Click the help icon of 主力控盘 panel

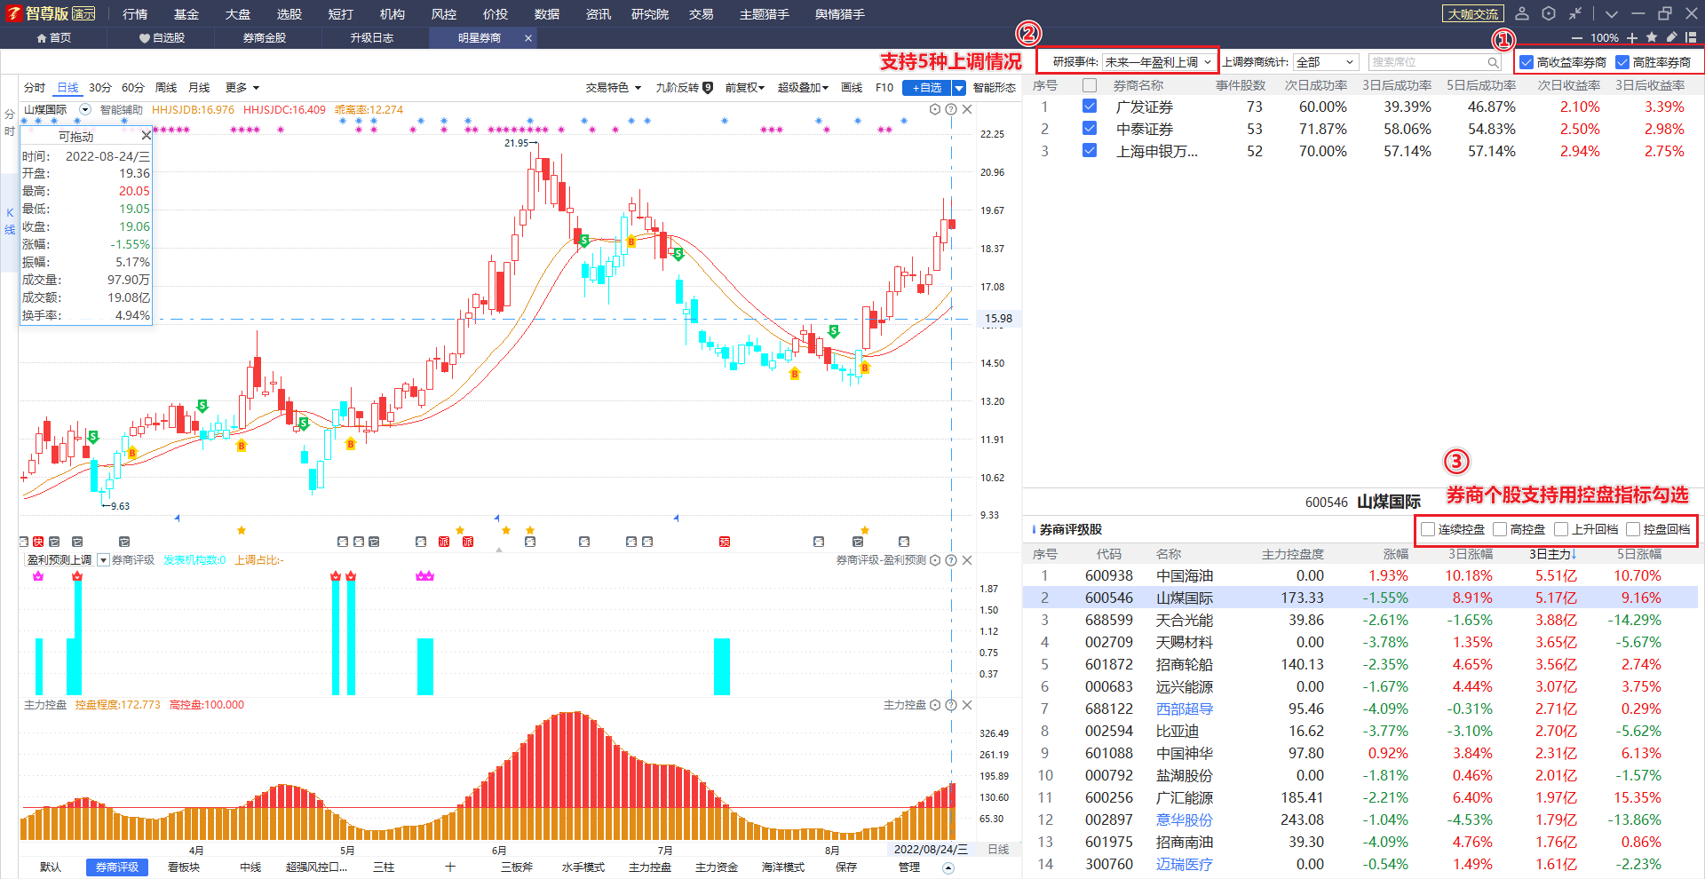click(x=951, y=705)
